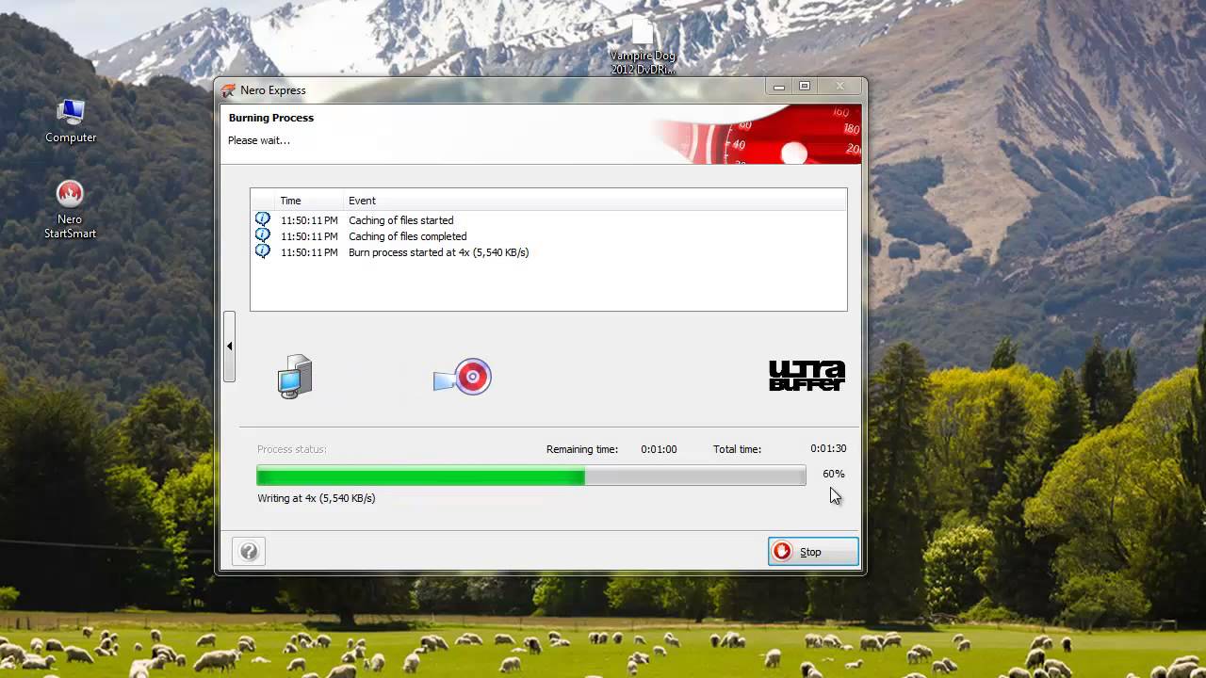Image resolution: width=1206 pixels, height=678 pixels.
Task: Click info icon for Caching of files completed
Action: click(x=263, y=235)
